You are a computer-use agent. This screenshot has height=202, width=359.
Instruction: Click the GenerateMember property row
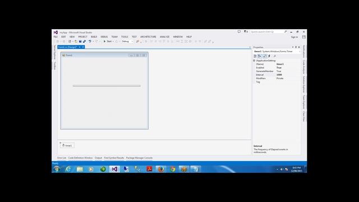pos(277,71)
